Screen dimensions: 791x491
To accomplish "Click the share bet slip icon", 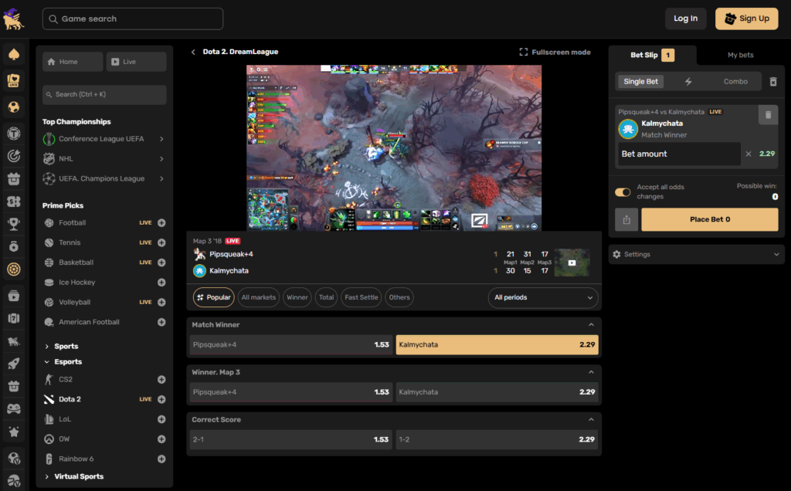I will 626,219.
